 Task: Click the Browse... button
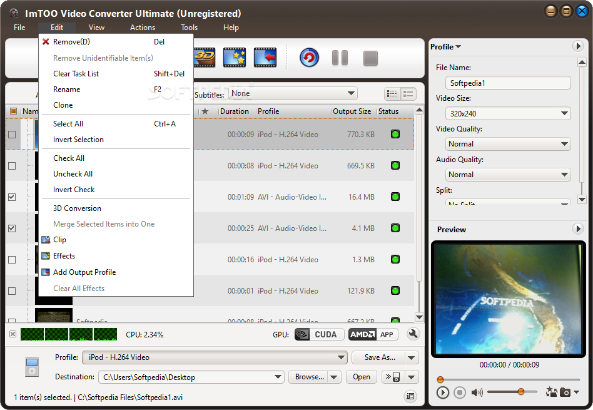point(308,377)
